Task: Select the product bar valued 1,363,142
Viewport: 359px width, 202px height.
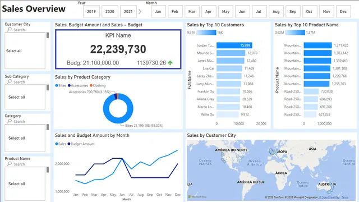Action: coord(317,53)
